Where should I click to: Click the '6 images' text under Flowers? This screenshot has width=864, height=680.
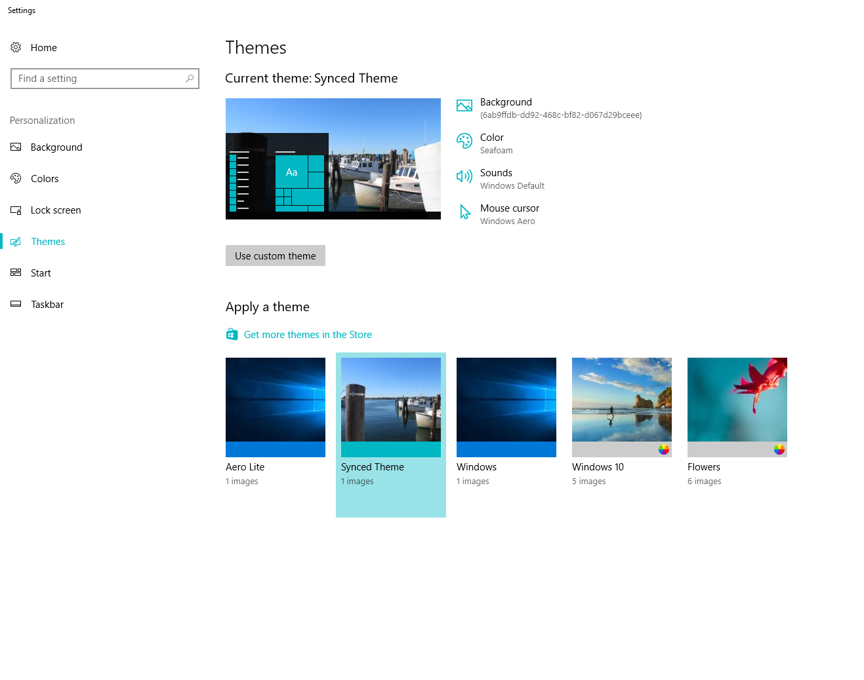coord(705,482)
